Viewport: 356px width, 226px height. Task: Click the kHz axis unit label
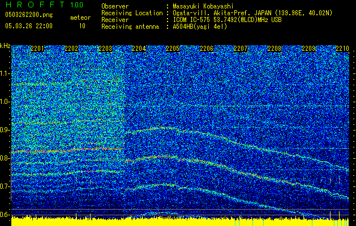click(x=5, y=46)
